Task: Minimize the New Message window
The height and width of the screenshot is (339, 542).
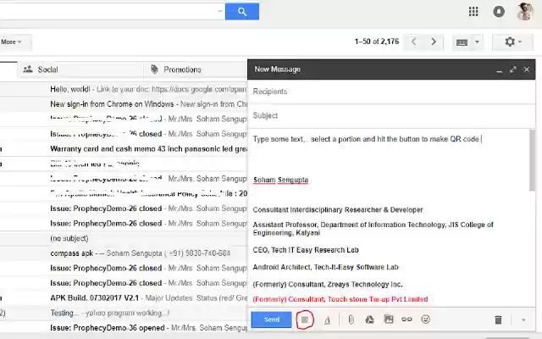Action: click(499, 69)
